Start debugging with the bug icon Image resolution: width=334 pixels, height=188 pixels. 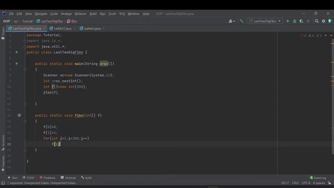[294, 21]
